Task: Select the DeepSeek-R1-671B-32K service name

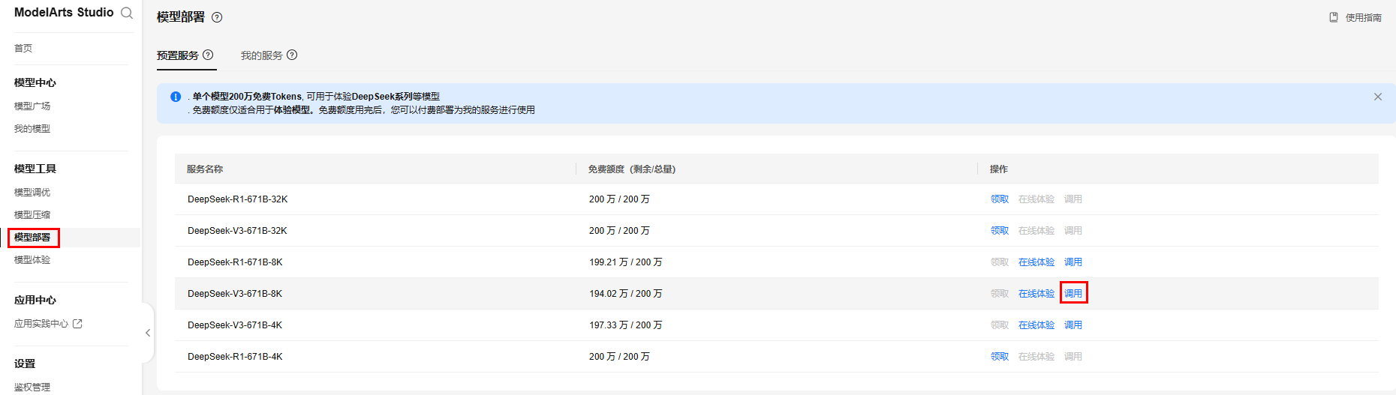Action: click(x=238, y=199)
